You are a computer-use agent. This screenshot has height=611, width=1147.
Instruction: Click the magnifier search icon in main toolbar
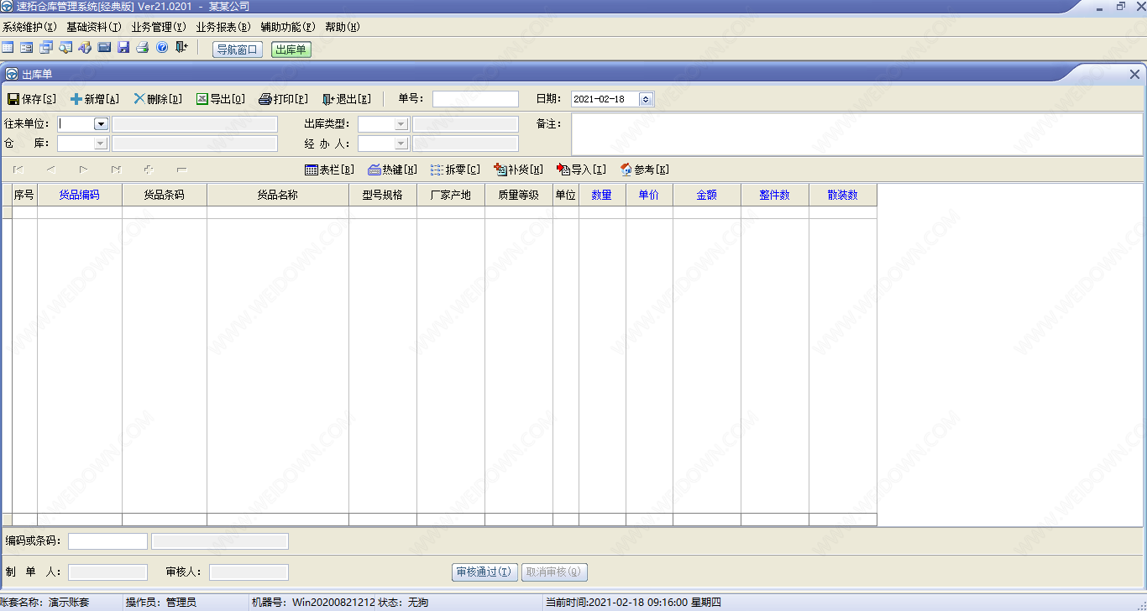(x=65, y=48)
